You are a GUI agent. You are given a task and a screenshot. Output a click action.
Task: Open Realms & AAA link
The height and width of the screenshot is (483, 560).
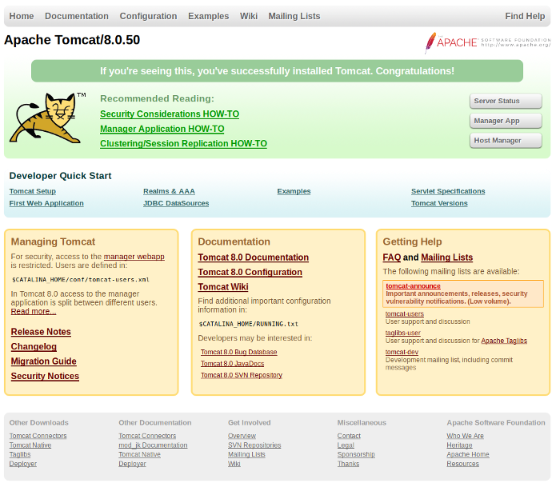[169, 191]
